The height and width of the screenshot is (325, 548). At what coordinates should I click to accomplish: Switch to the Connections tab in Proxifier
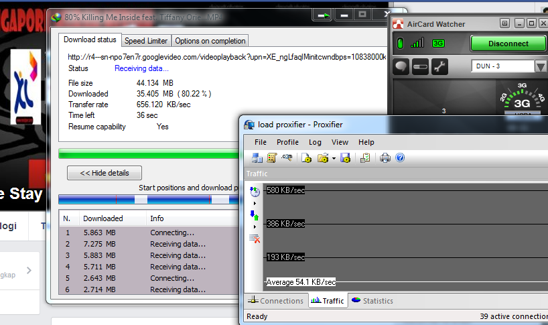(x=276, y=300)
